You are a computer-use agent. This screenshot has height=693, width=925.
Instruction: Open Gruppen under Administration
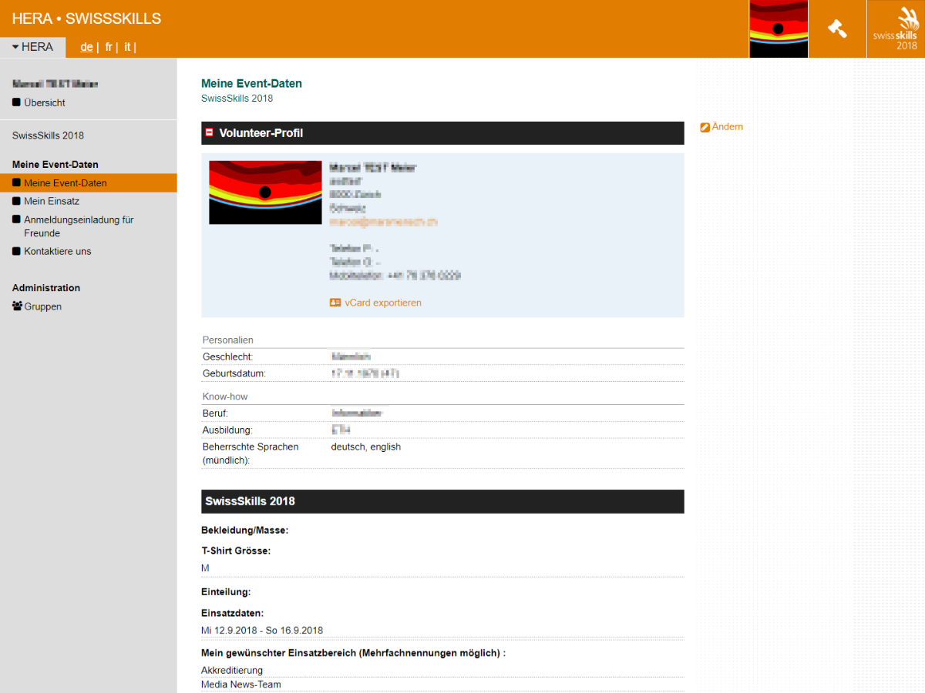[x=43, y=306]
